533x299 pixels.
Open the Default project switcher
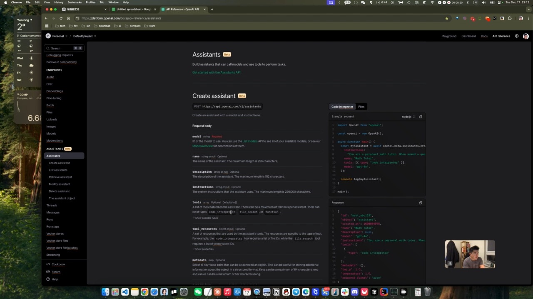click(85, 36)
